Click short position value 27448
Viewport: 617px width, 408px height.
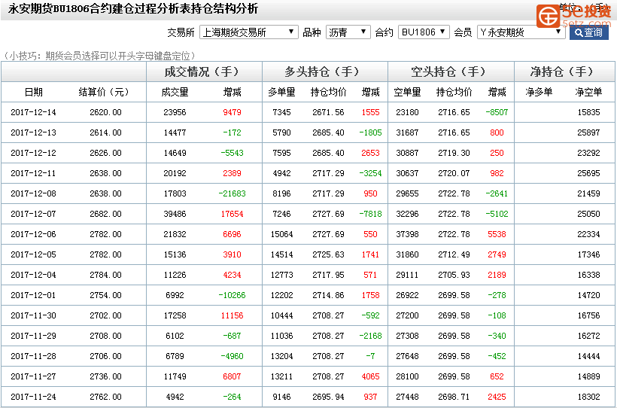coord(407,397)
